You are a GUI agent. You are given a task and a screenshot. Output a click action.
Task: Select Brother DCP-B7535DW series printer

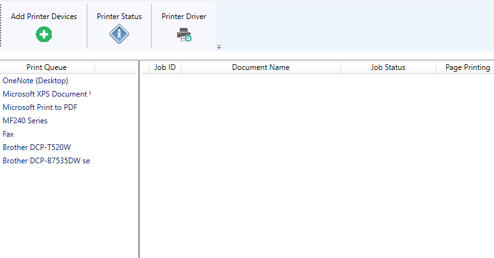[x=46, y=161]
